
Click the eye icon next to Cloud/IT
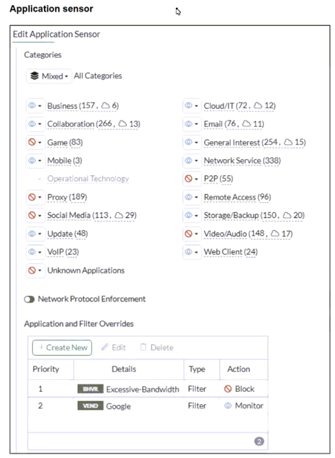(189, 106)
